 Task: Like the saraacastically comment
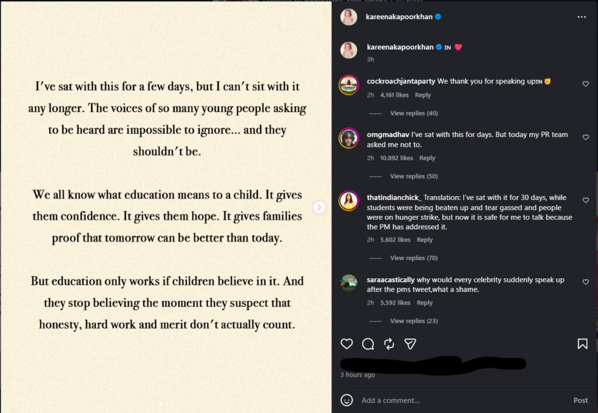click(585, 282)
